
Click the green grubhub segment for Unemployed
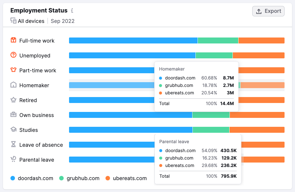(x=214, y=55)
